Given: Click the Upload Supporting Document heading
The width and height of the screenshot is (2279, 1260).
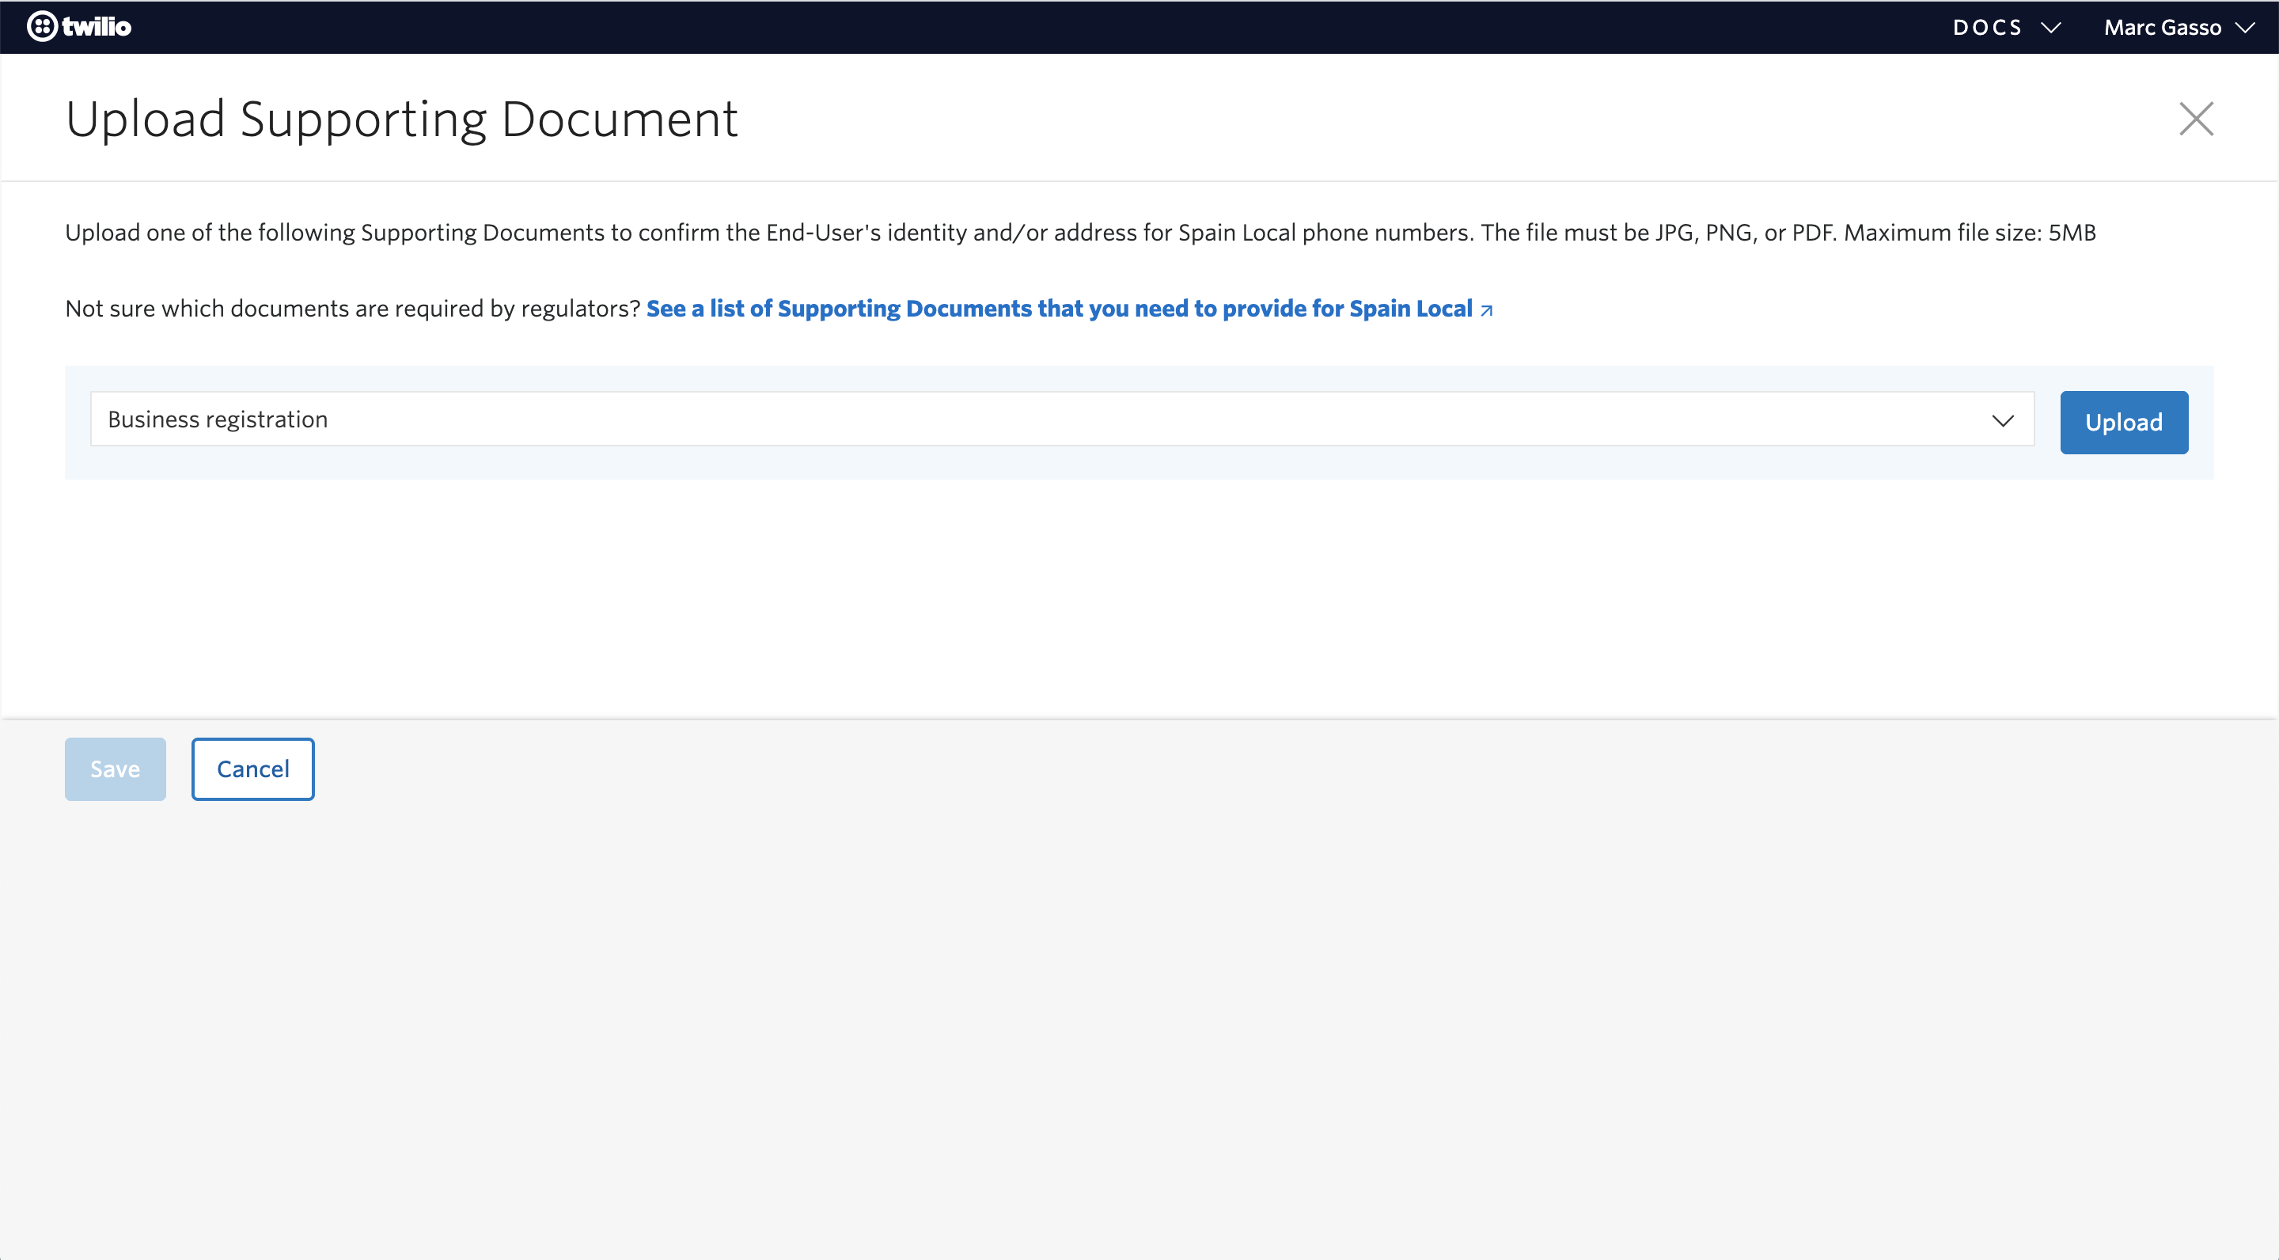Looking at the screenshot, I should [402, 120].
